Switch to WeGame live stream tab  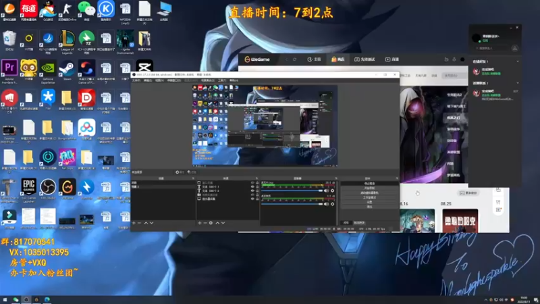(x=392, y=59)
